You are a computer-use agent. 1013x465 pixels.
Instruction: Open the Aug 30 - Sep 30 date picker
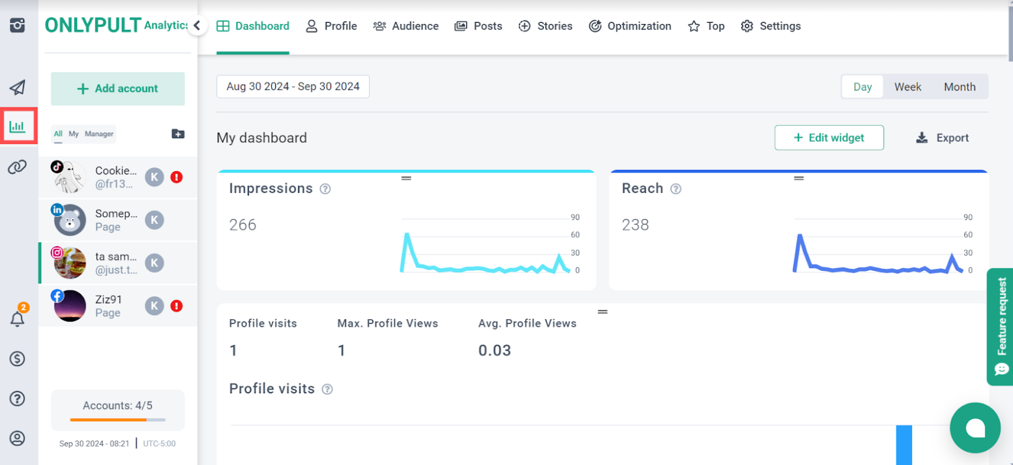click(293, 87)
